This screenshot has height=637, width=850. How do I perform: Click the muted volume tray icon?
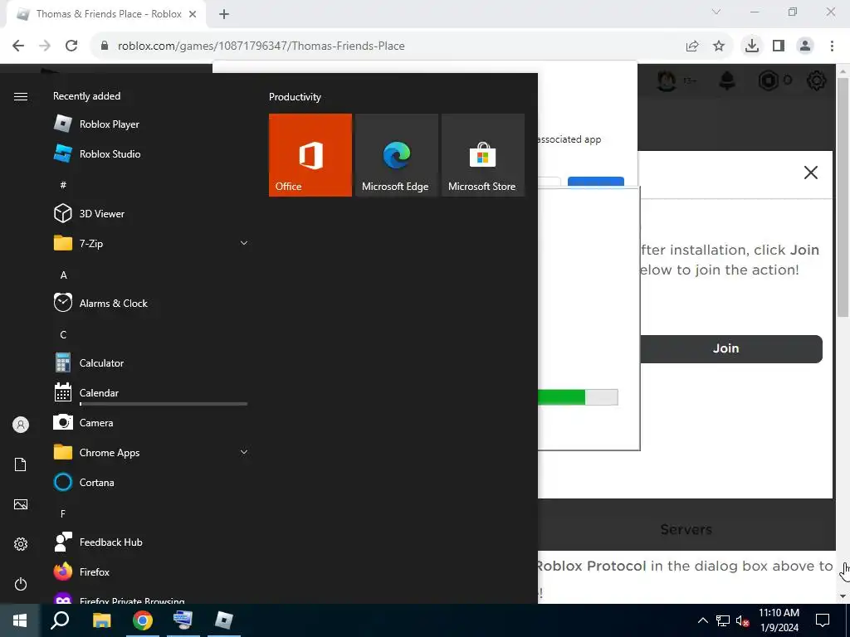[743, 620]
